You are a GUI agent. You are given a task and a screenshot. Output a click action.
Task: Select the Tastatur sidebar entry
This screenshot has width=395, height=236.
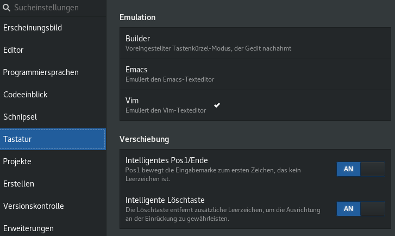coord(52,139)
